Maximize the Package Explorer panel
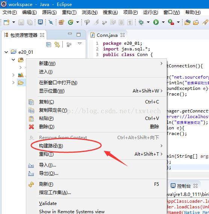The width and height of the screenshot is (209, 214). pyautogui.click(x=79, y=35)
